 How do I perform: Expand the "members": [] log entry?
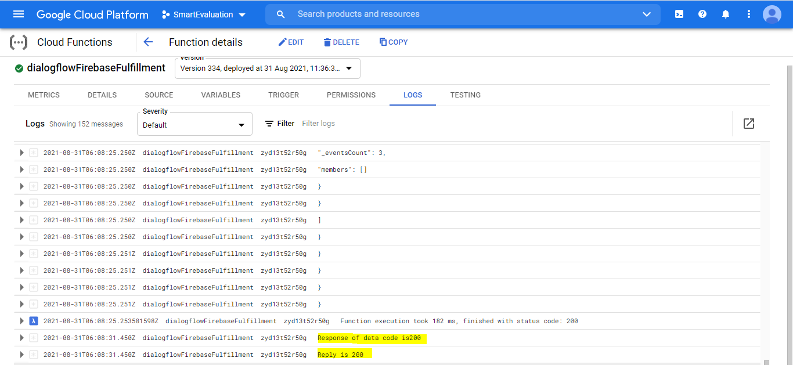pyautogui.click(x=22, y=169)
